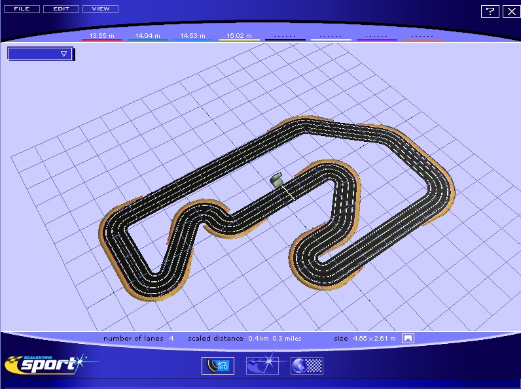Open the globe and checkered flag icon
Image resolution: width=521 pixels, height=389 pixels.
point(307,365)
